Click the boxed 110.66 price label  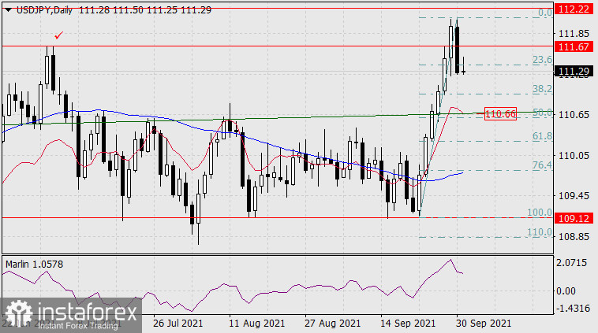click(x=500, y=114)
